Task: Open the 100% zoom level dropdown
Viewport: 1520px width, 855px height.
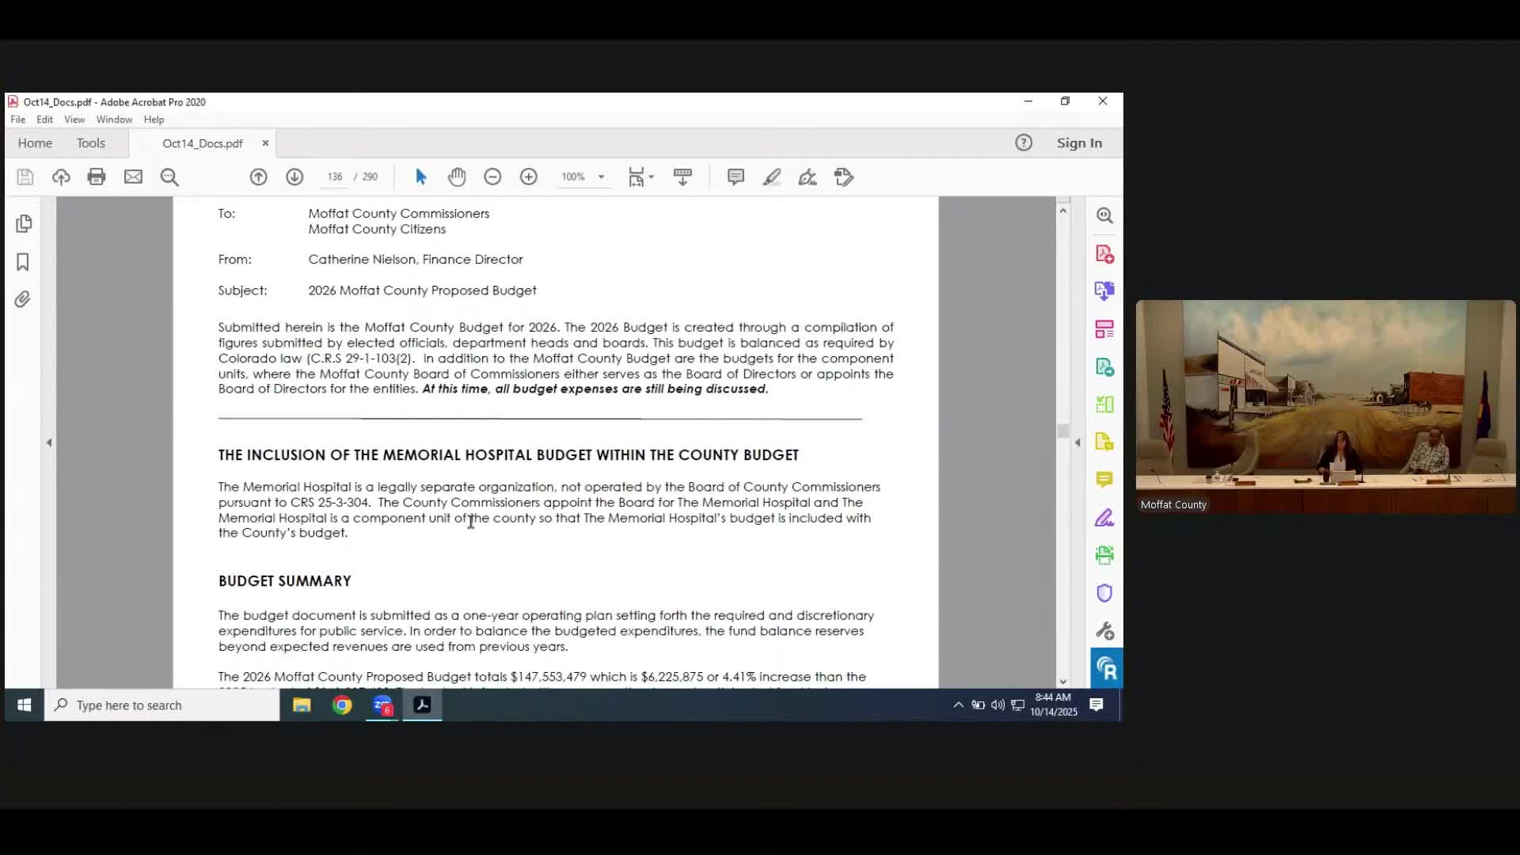Action: [x=601, y=177]
